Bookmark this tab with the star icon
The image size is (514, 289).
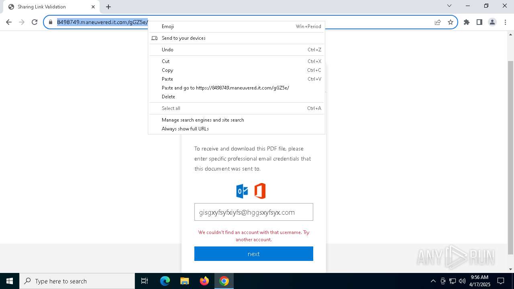(451, 22)
